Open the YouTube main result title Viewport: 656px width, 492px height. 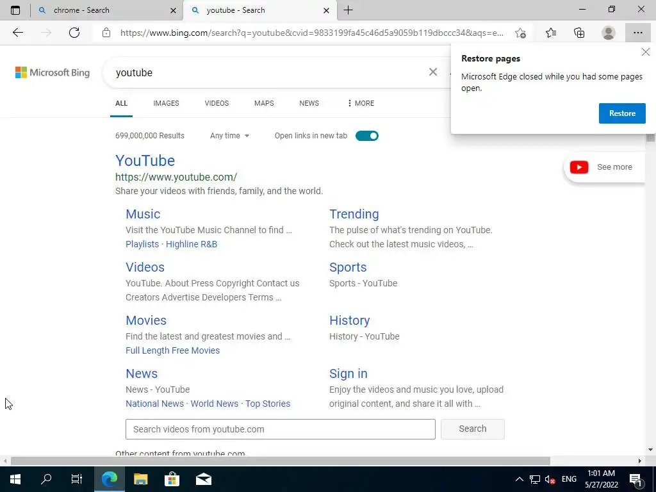[145, 161]
